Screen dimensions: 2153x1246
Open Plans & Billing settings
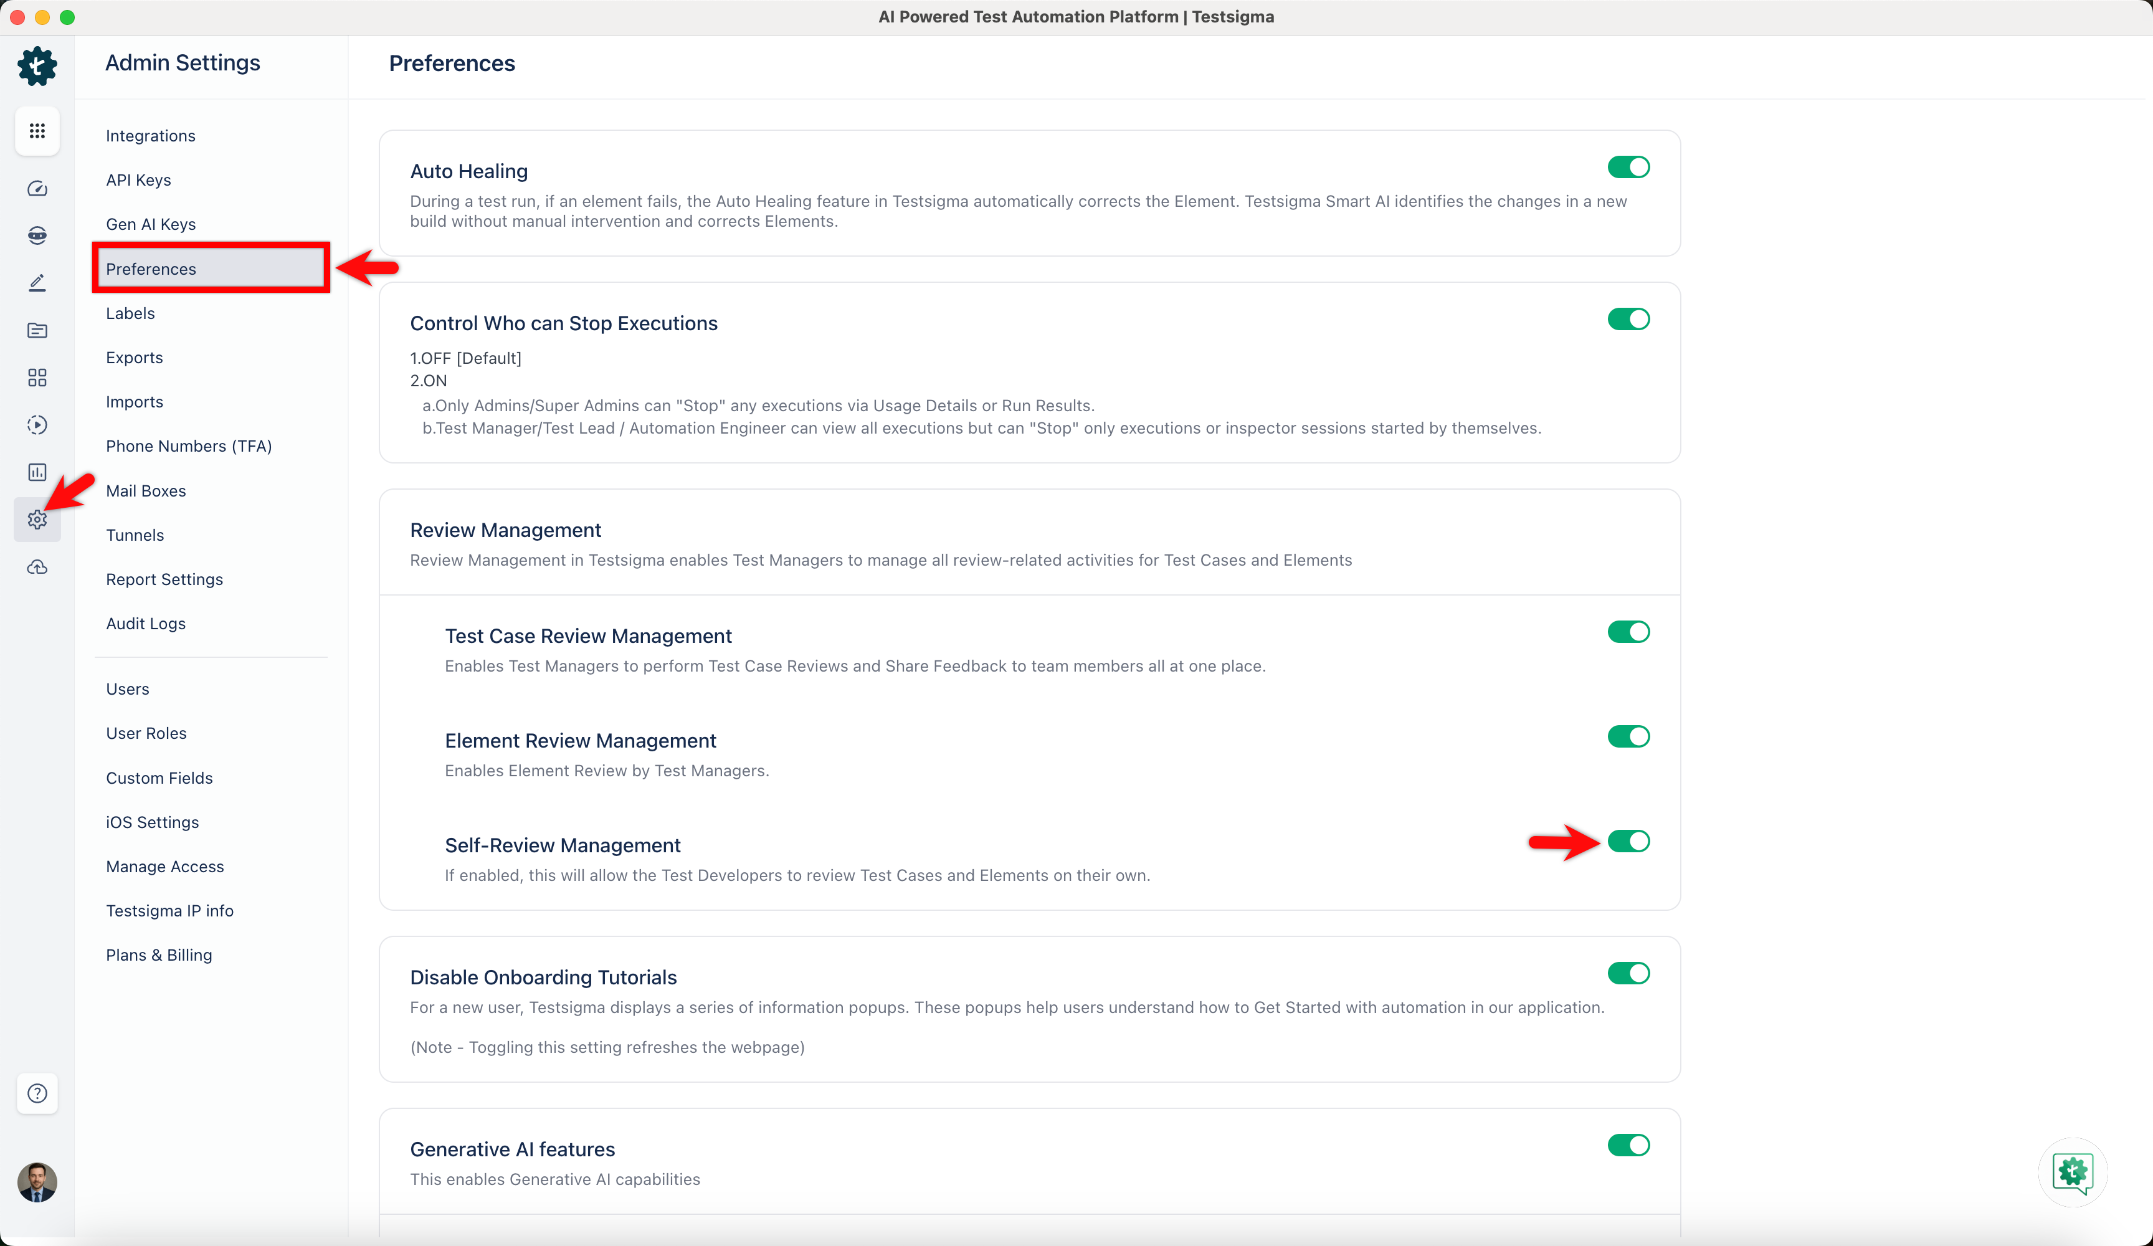click(x=159, y=954)
